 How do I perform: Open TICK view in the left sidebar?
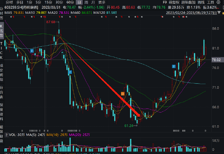tap(2, 50)
